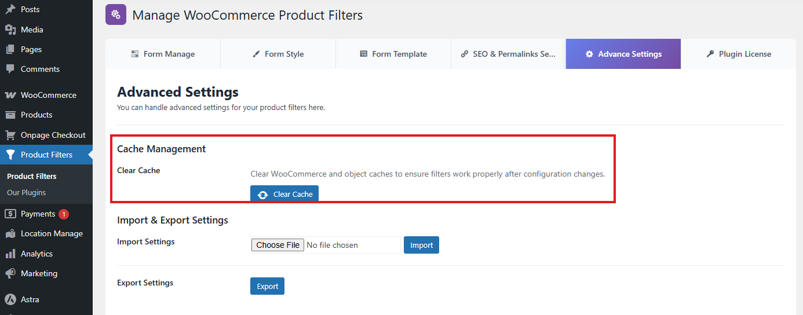Open Comments in the admin menu
Viewport: 803px width, 315px height.
(46, 69)
